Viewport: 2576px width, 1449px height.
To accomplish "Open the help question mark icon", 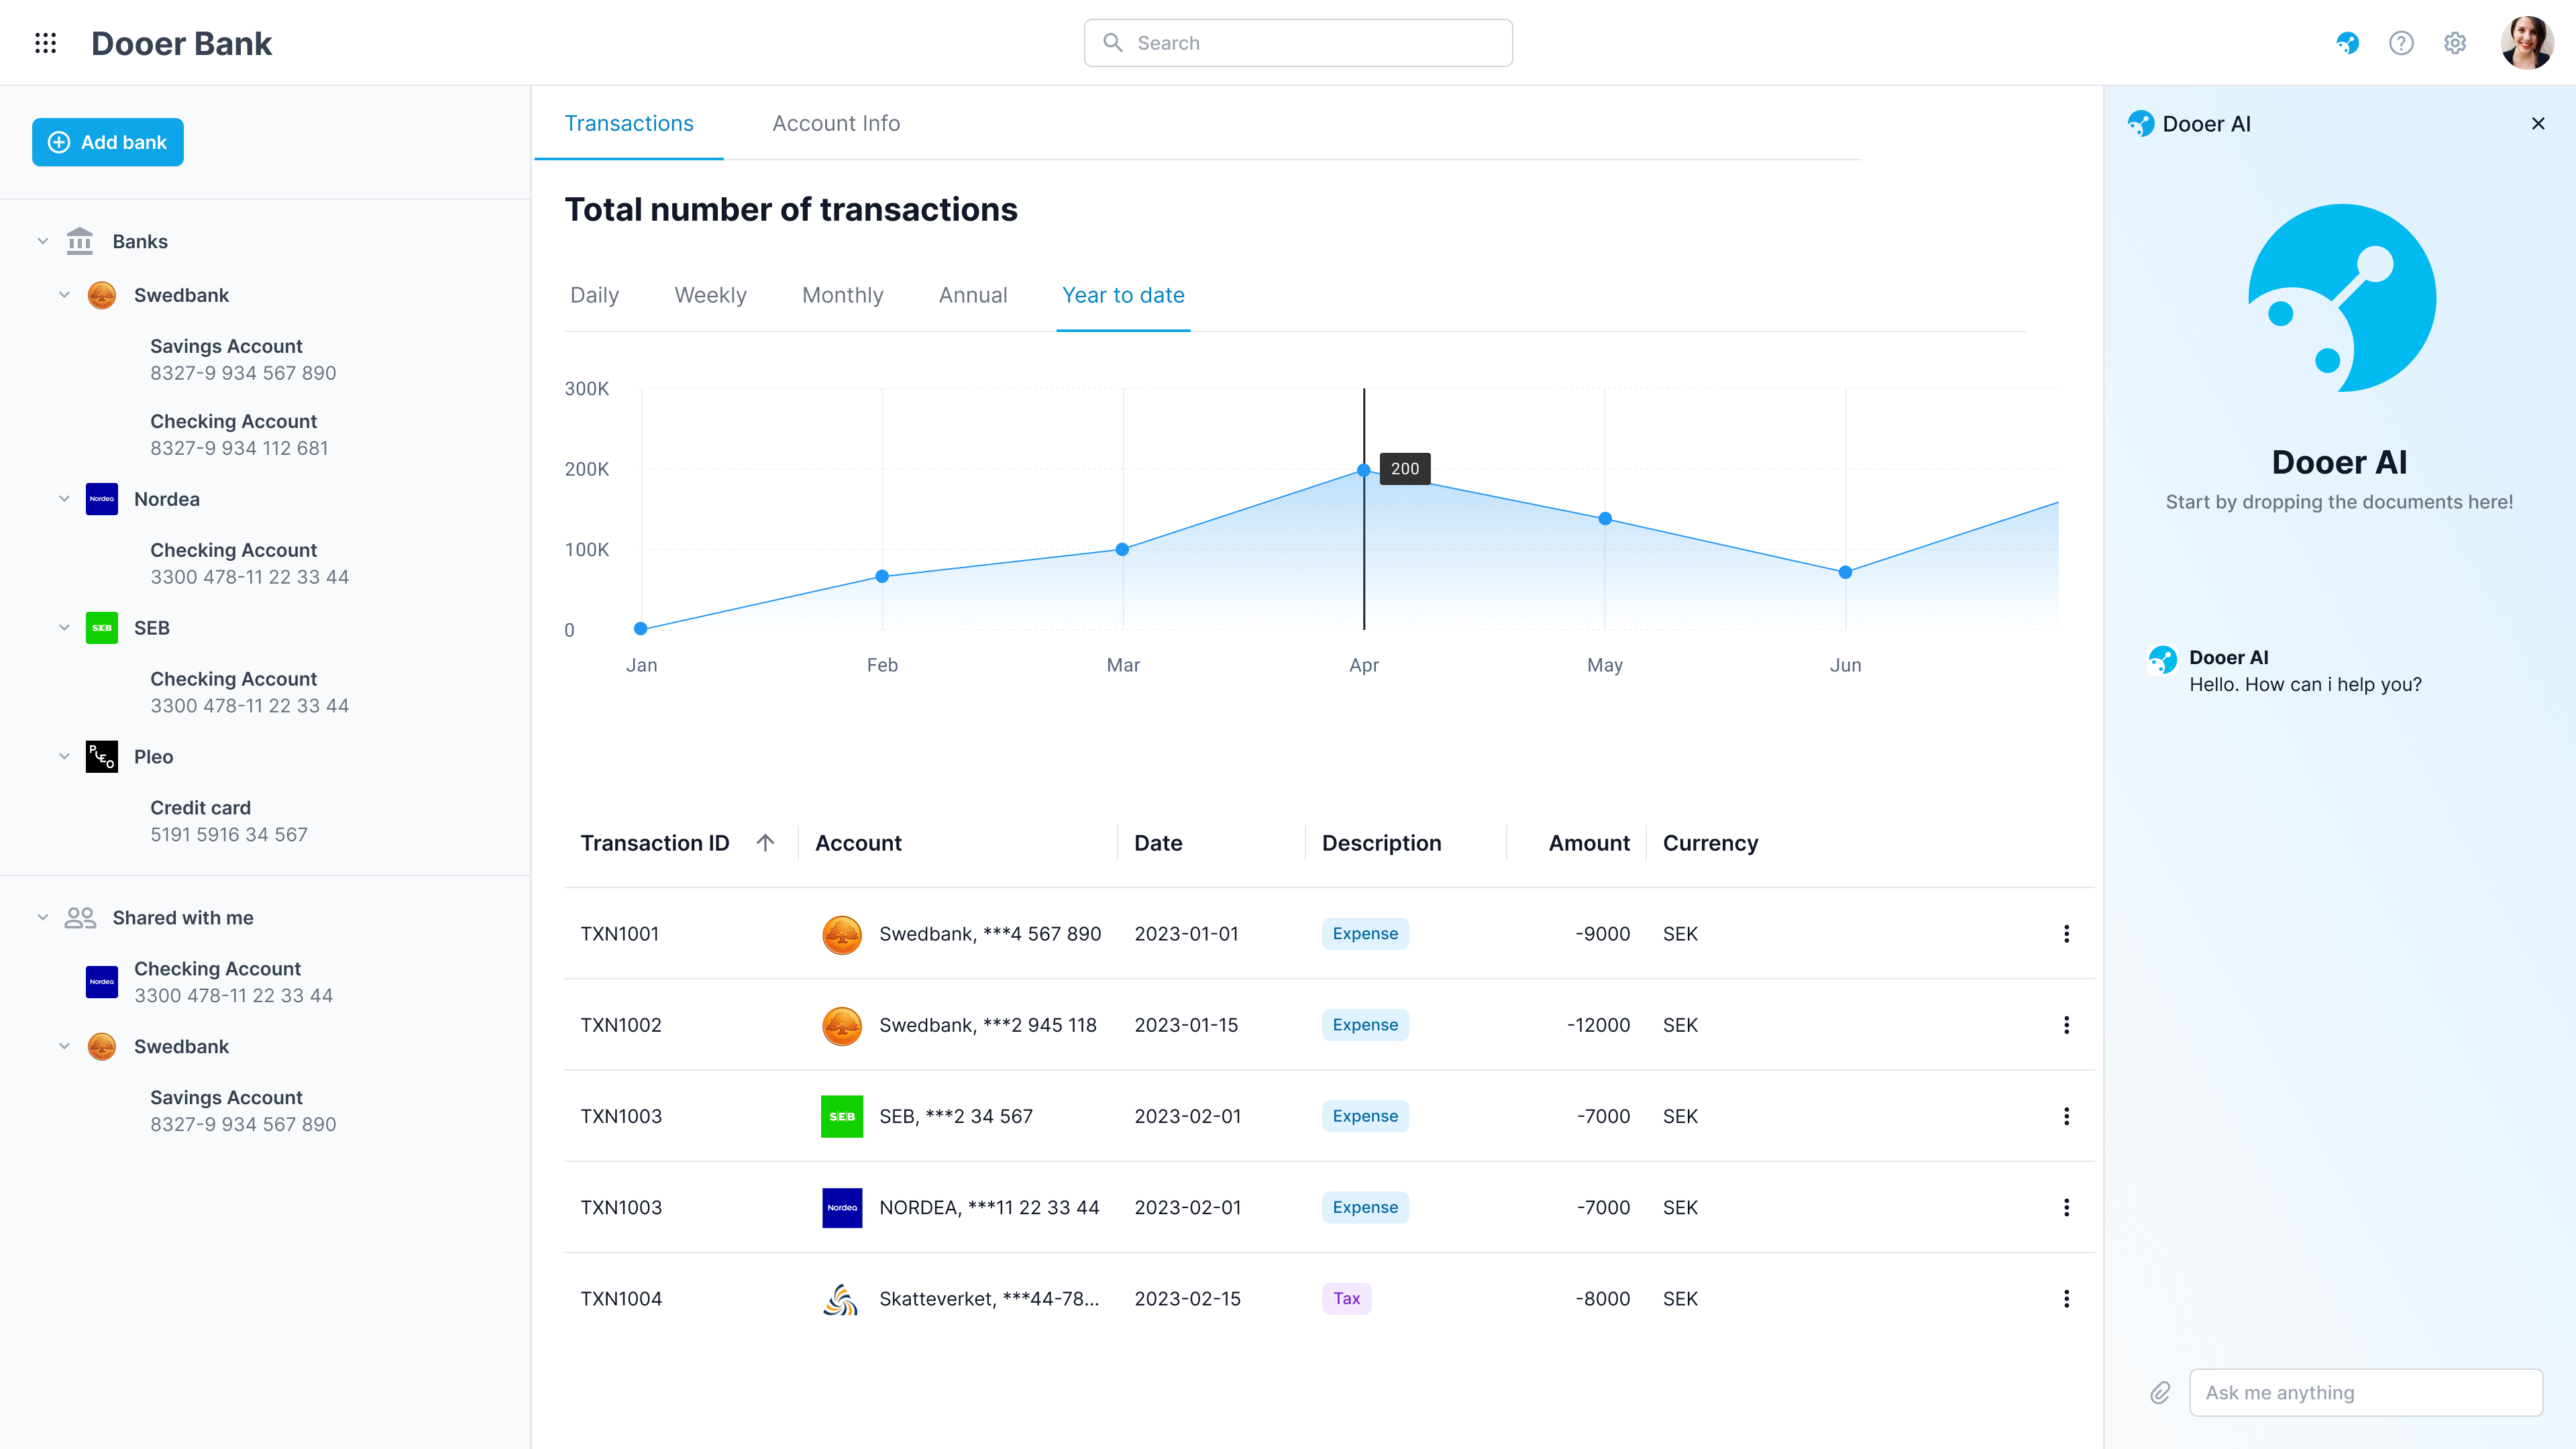I will click(2401, 43).
